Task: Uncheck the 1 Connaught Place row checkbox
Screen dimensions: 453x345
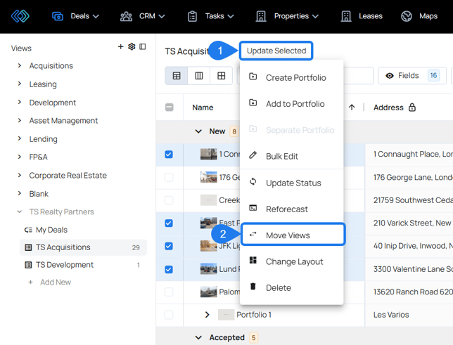Action: tap(169, 154)
